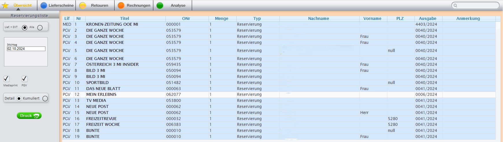
Task: Click the Ausgabe column header
Action: coord(427,18)
